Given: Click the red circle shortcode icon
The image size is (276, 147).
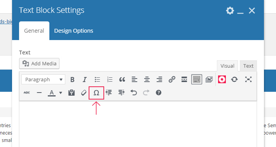Looking at the screenshot, I should (x=222, y=79).
